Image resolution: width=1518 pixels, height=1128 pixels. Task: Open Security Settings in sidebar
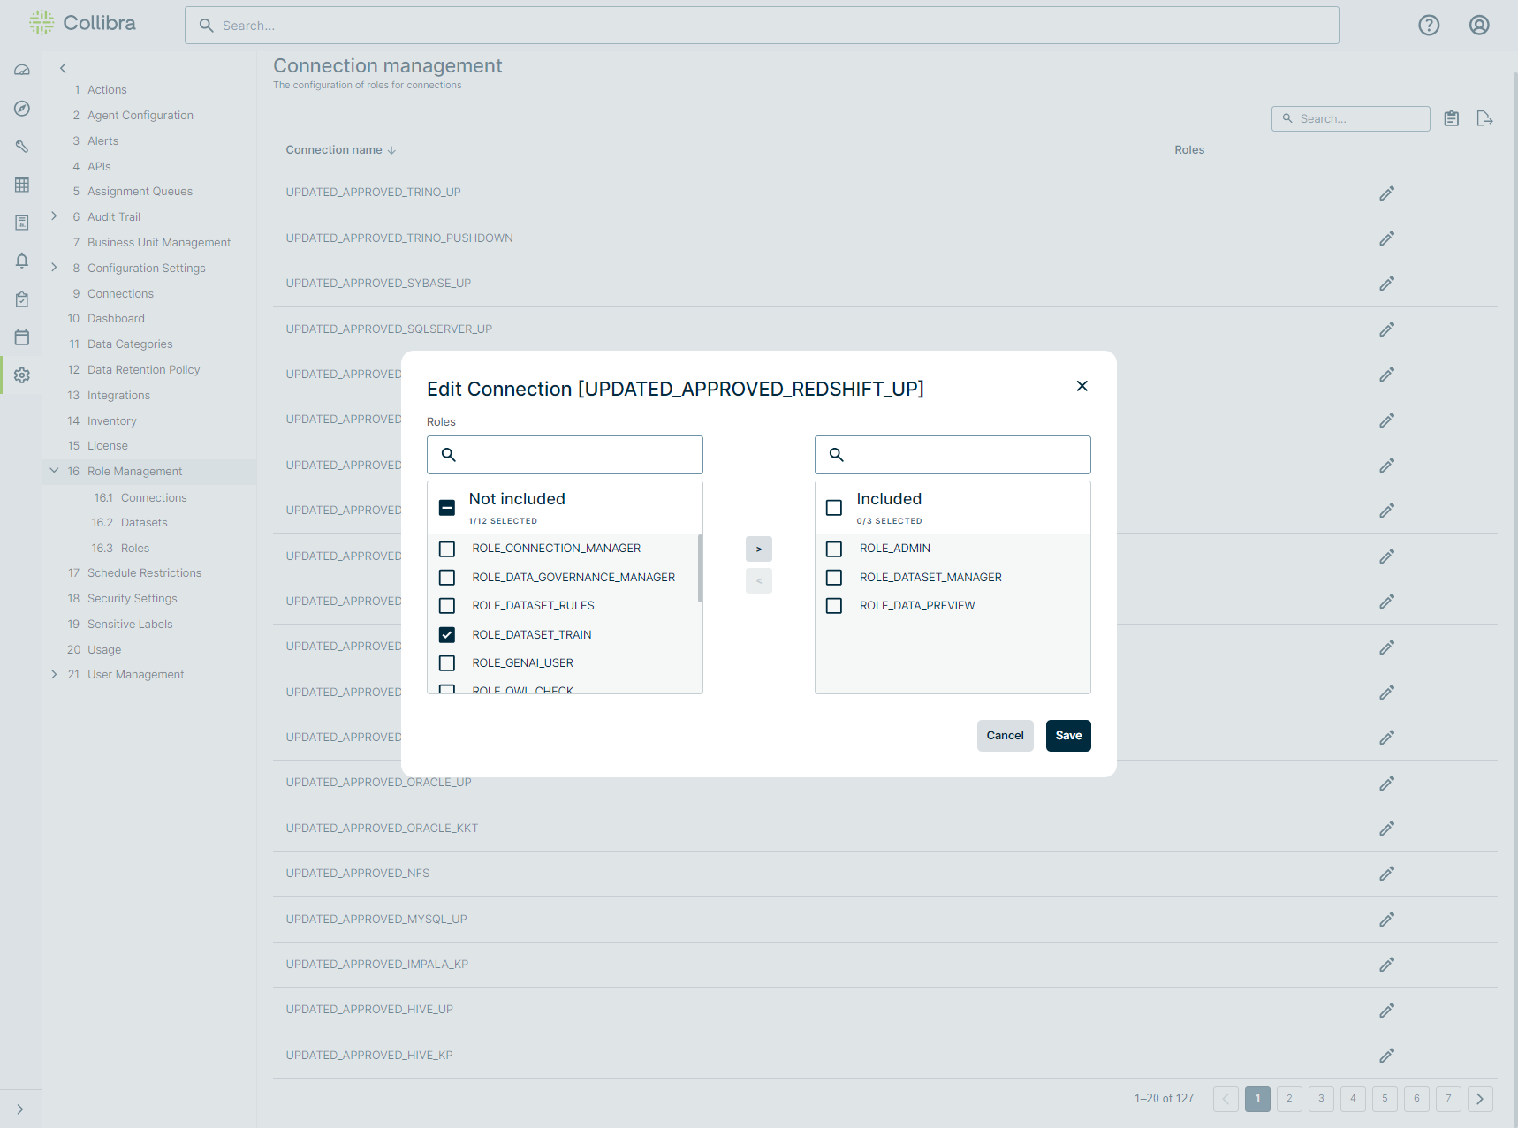[133, 599]
